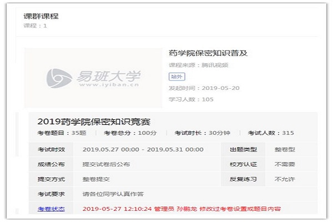Click the red 管理员 modification notice text

pyautogui.click(x=181, y=209)
